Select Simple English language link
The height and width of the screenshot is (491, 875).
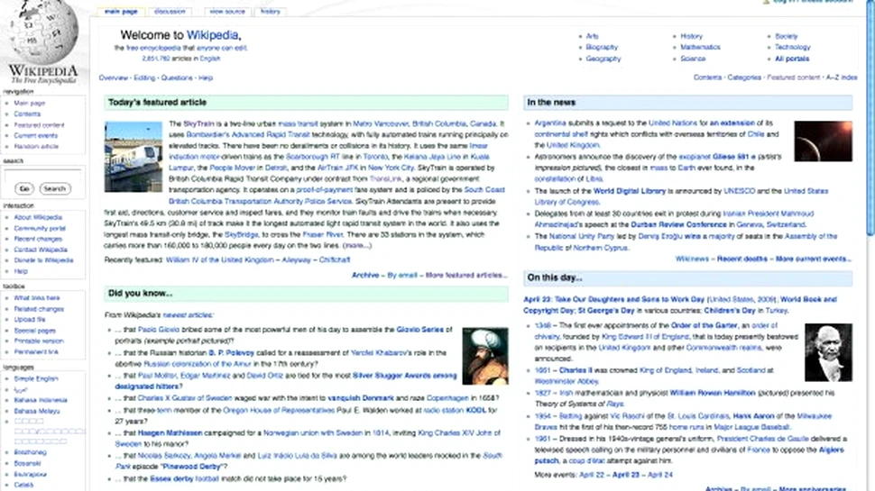(36, 378)
